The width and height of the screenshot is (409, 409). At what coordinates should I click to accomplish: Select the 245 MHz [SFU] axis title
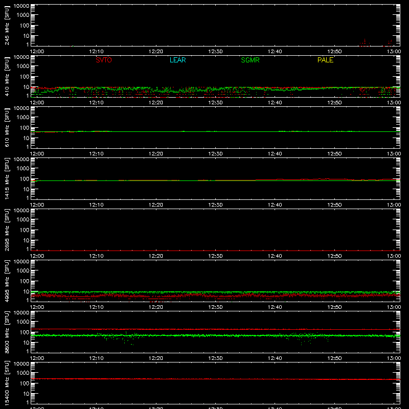pos(7,25)
